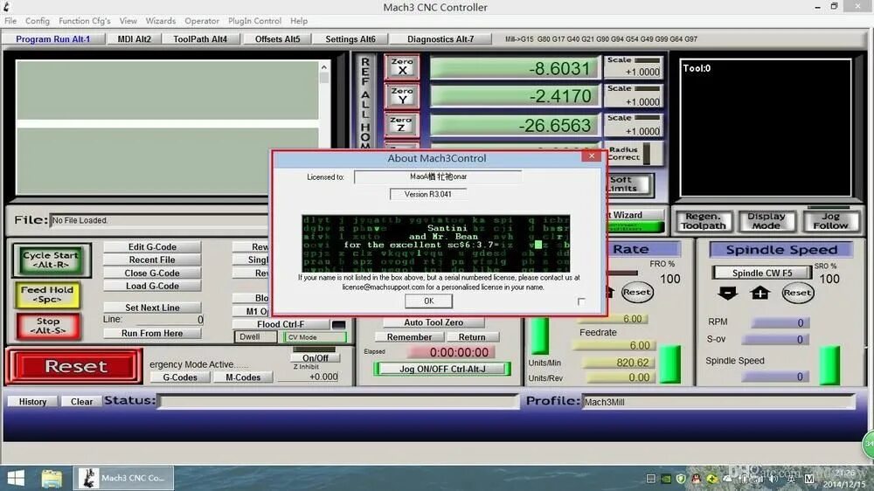Toggle Flood coolant Ctrl-F

281,324
